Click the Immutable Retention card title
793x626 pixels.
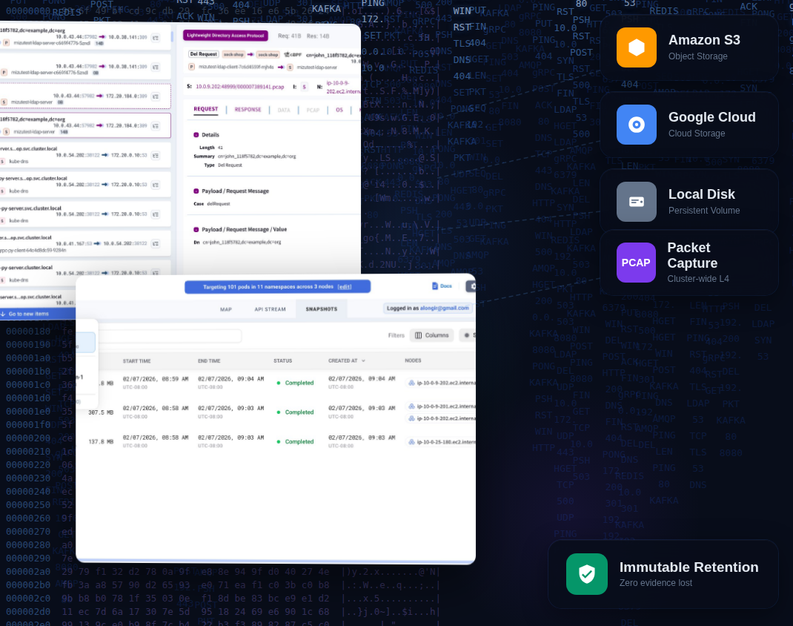[x=689, y=567]
